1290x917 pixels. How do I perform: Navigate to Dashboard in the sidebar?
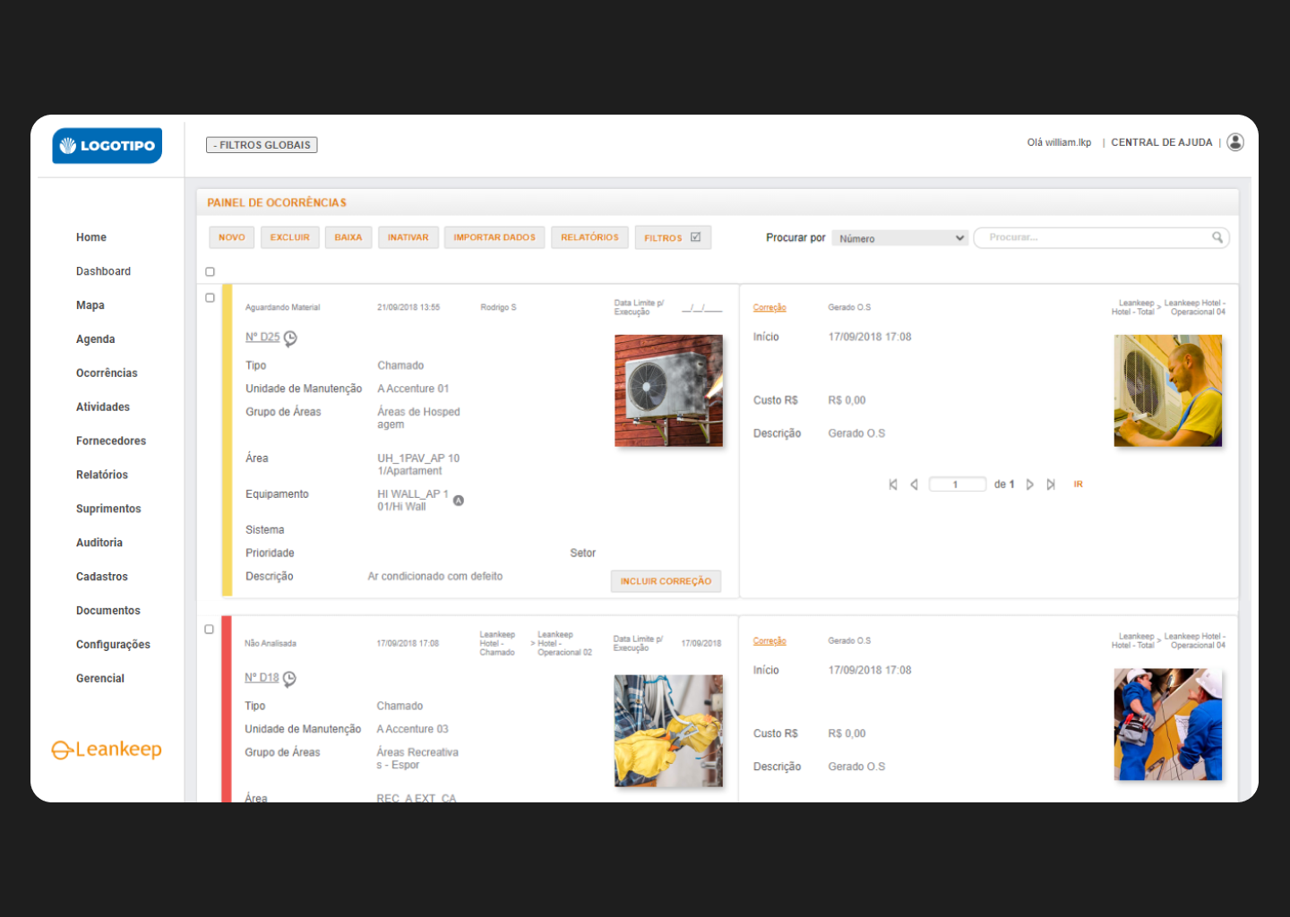click(x=103, y=270)
